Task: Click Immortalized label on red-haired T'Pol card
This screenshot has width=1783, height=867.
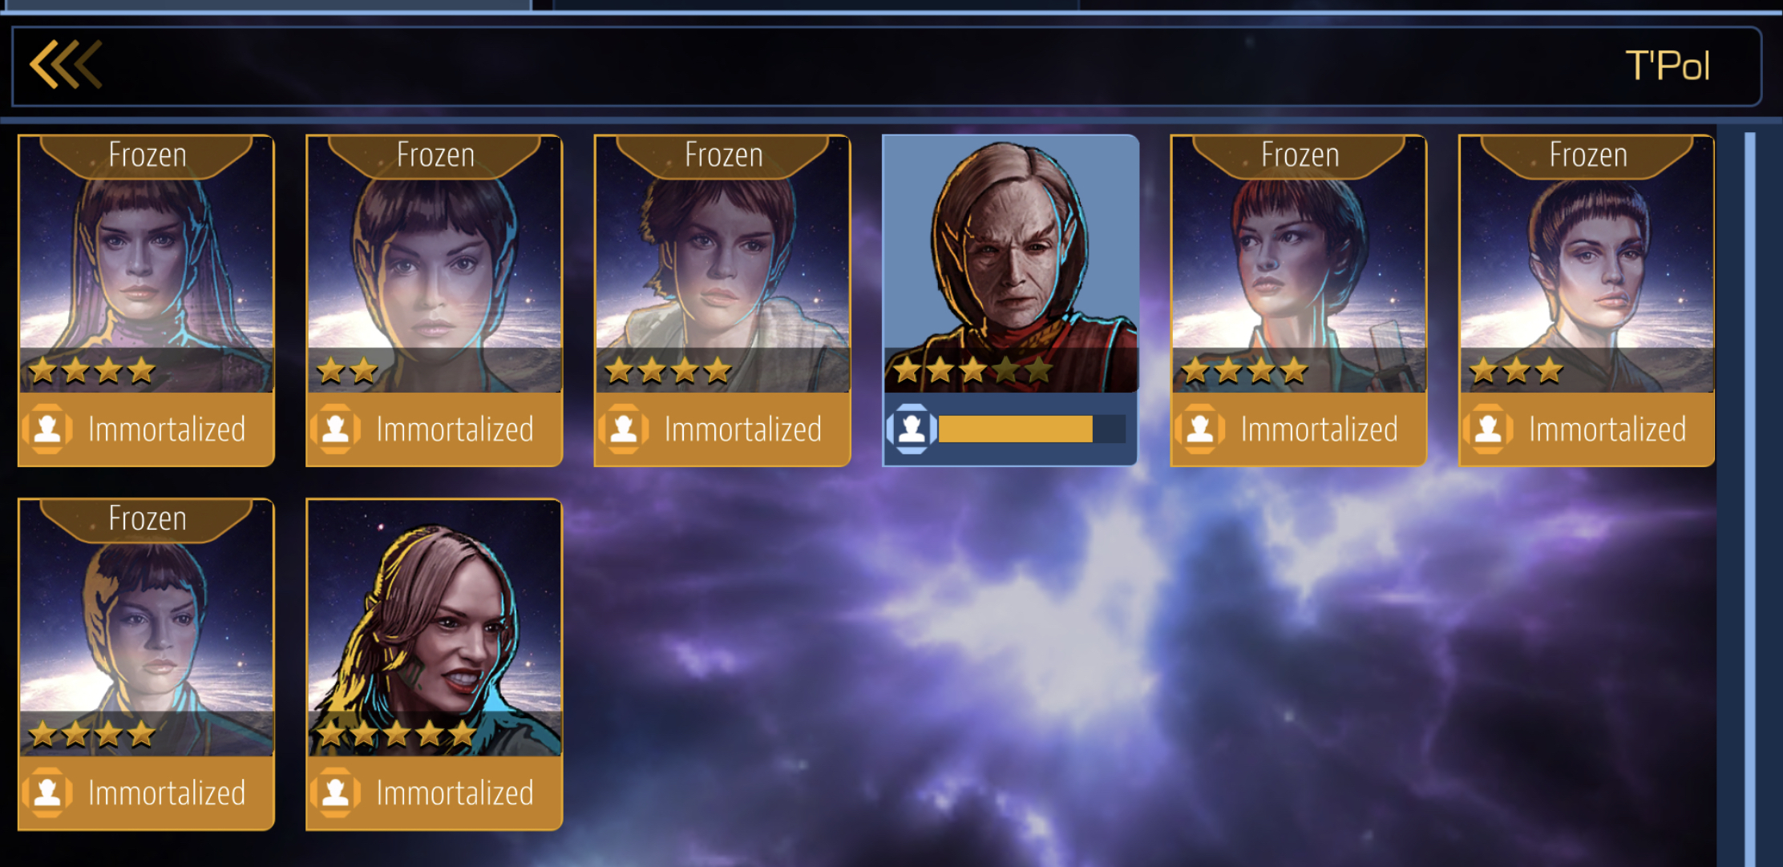Action: (x=1319, y=429)
